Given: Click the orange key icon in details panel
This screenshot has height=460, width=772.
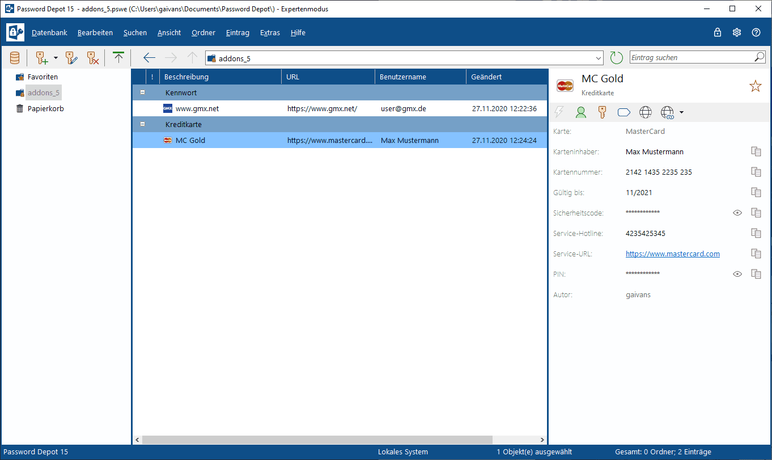Looking at the screenshot, I should [603, 112].
